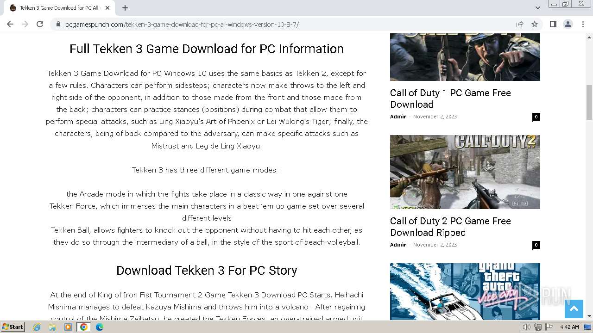Reload the current page
Viewport: 593px width, 333px height.
[x=40, y=24]
